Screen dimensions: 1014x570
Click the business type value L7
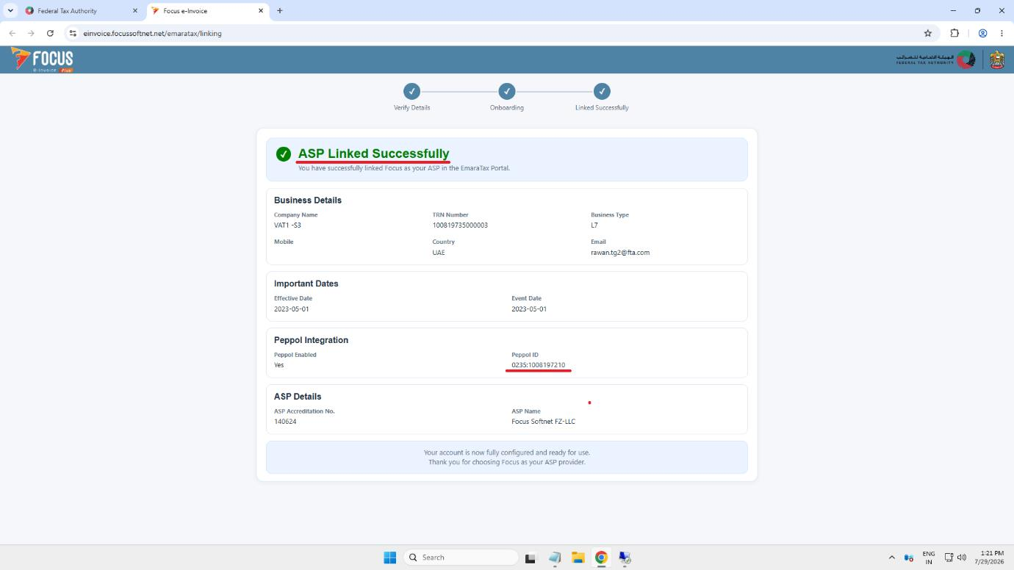pos(594,225)
